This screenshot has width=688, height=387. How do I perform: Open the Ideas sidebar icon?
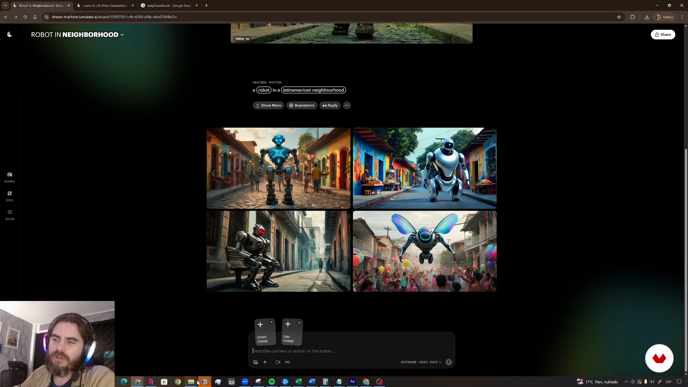click(10, 196)
